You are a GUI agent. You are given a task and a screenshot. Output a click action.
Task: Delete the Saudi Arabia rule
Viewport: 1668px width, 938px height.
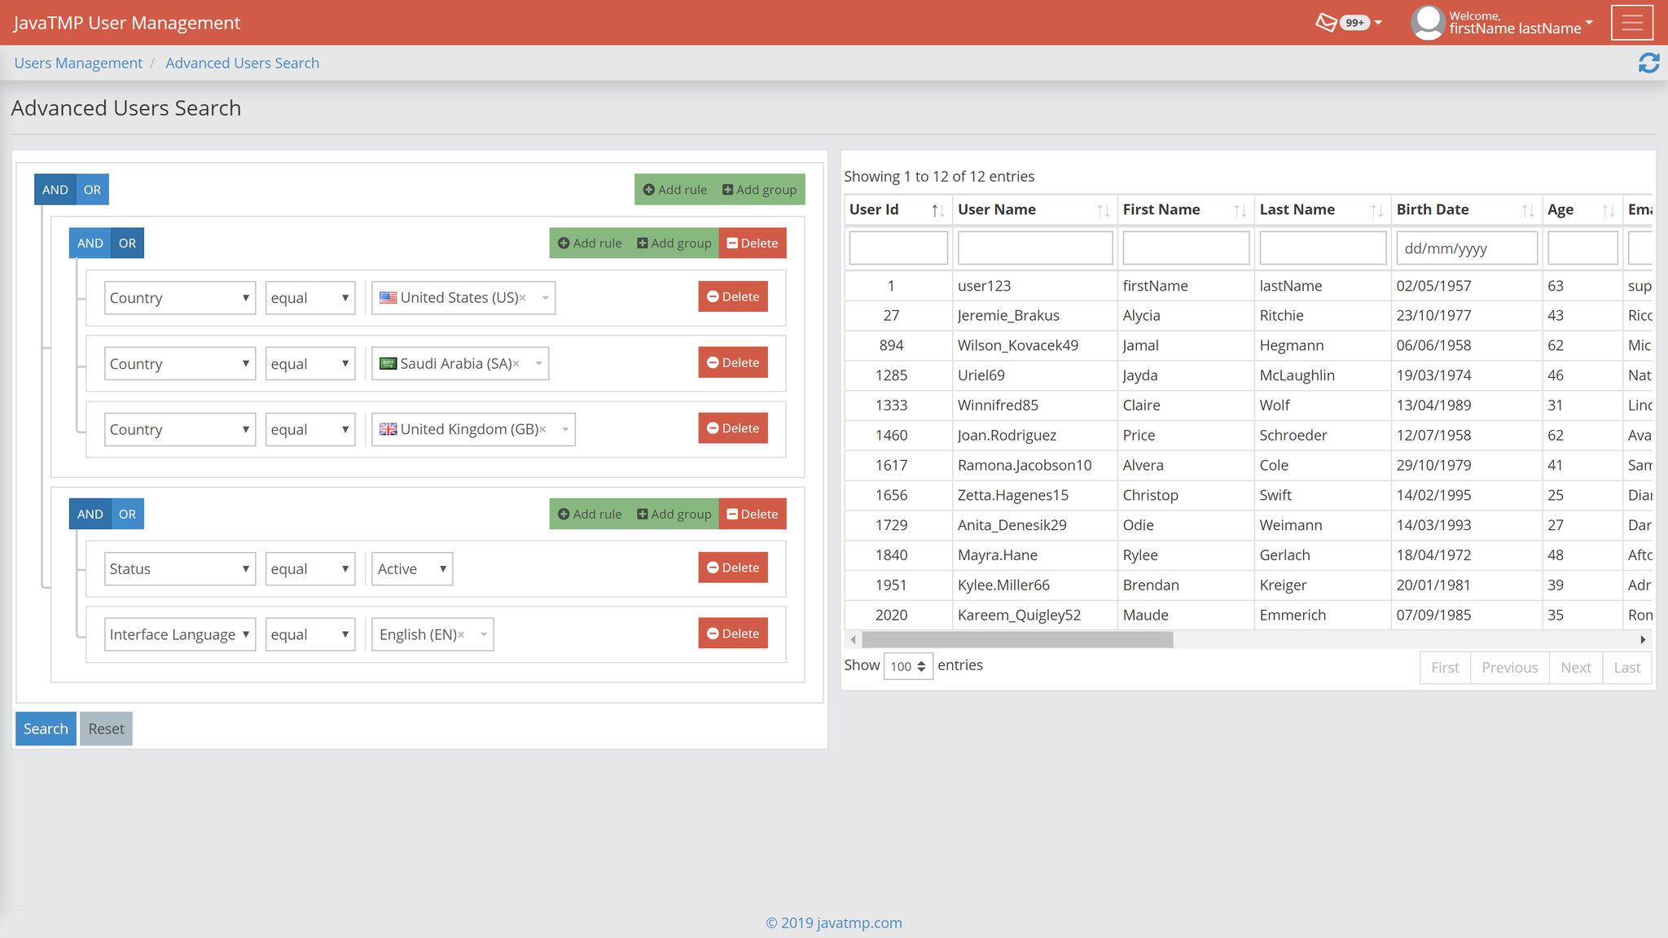click(733, 362)
